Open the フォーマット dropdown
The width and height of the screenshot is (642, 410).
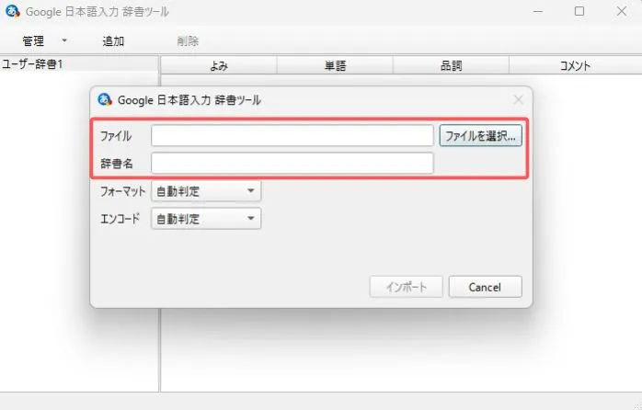206,191
